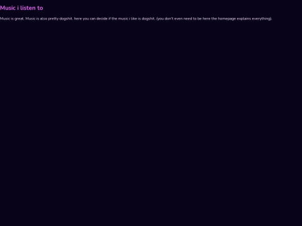
Task: Click the word 'like' in the paragraph
Action: point(134,18)
